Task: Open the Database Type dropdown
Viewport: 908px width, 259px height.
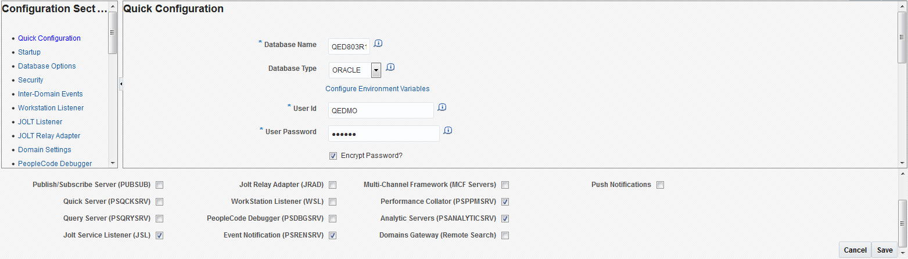Action: (x=376, y=70)
